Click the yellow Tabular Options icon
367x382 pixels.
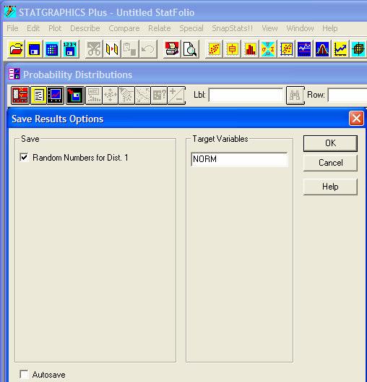[38, 95]
